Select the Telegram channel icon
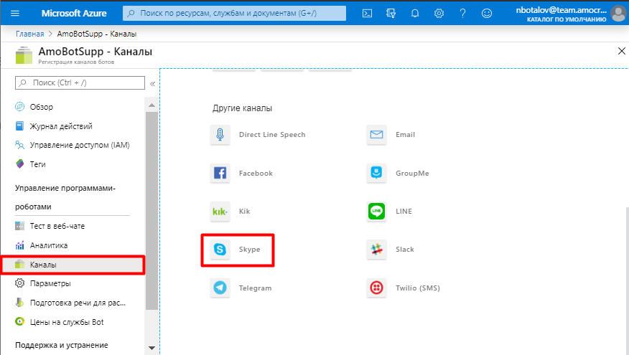629x355 pixels. click(x=220, y=288)
